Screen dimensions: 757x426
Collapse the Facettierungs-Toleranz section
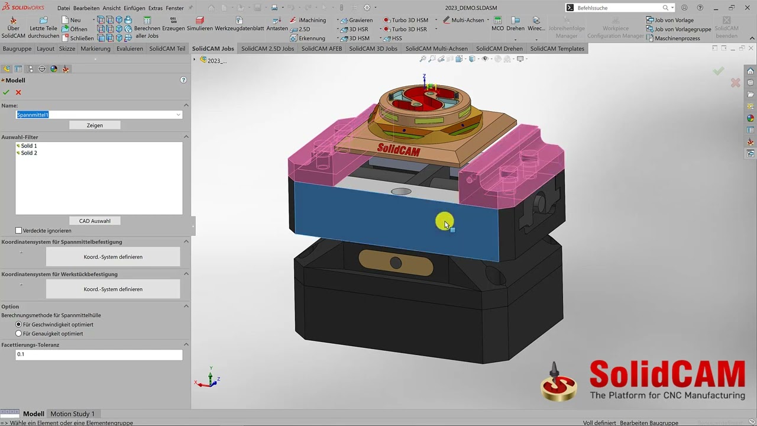point(186,345)
